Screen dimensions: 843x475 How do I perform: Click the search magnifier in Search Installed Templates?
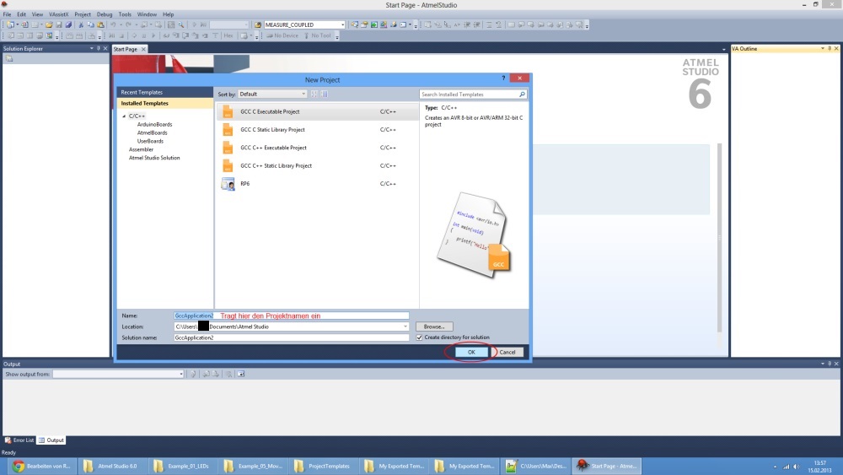523,94
